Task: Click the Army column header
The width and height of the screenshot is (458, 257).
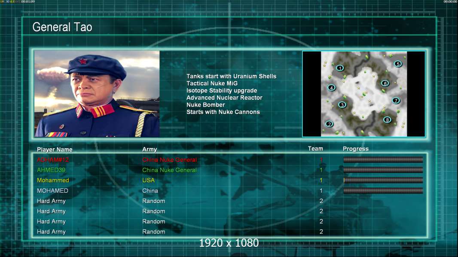Action: 150,149
